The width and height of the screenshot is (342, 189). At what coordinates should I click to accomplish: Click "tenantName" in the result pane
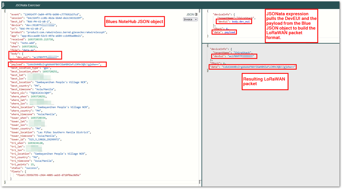221,53
